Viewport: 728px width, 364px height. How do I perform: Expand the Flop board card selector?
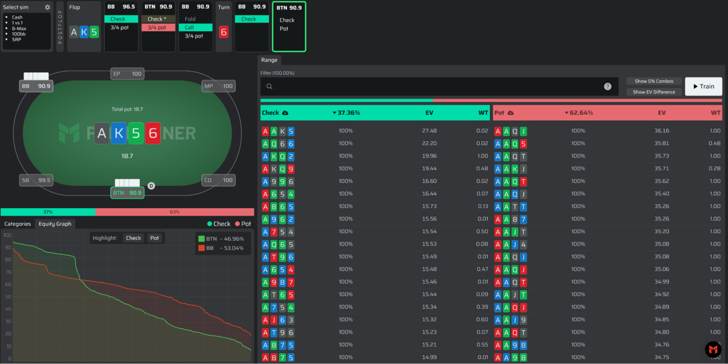tap(84, 32)
